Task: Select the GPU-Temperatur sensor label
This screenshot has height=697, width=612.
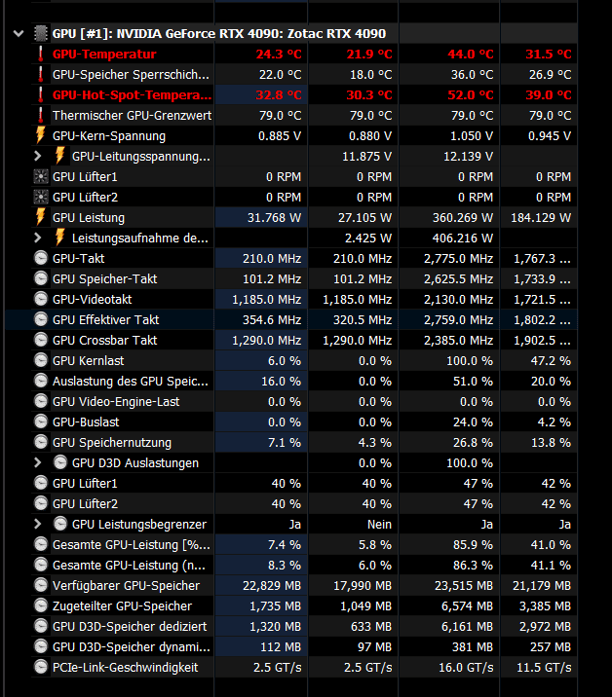Action: tap(104, 55)
